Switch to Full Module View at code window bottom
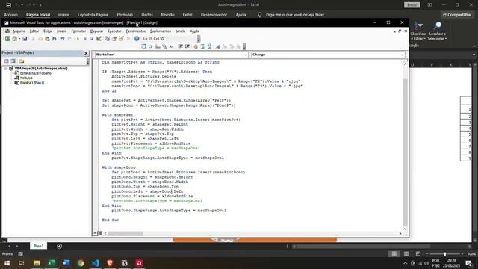This screenshot has width=478, height=269. (100, 233)
